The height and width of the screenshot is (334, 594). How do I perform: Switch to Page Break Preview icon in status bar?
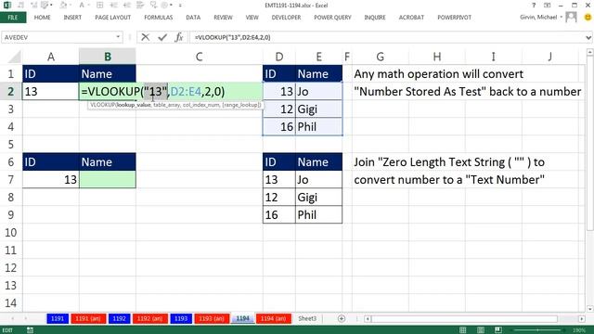coord(498,330)
